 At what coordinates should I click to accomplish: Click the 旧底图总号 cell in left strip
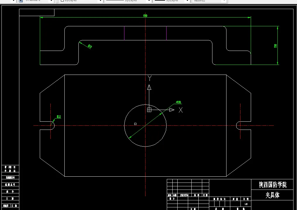[x=10, y=178]
